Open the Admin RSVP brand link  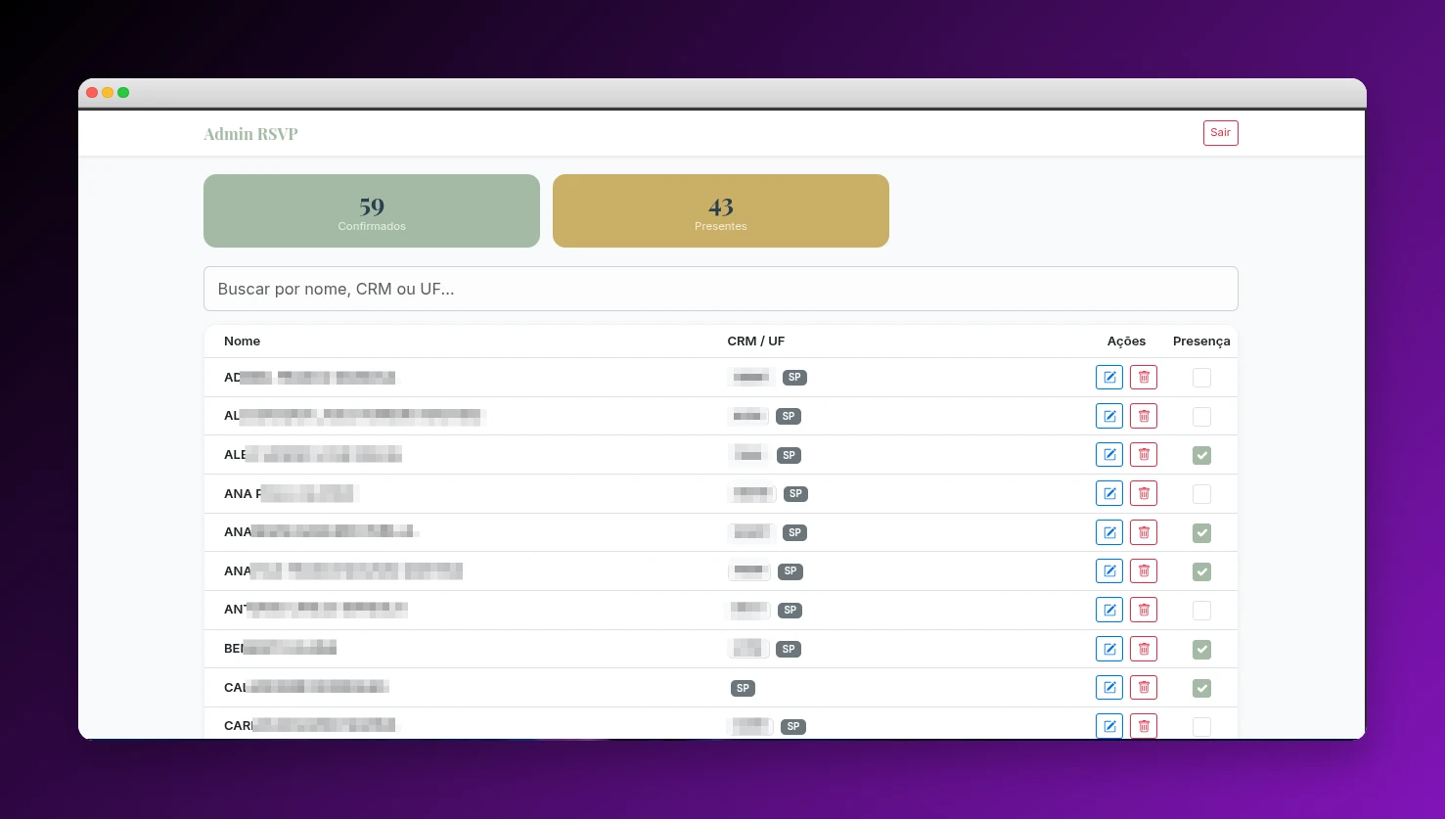pos(250,134)
